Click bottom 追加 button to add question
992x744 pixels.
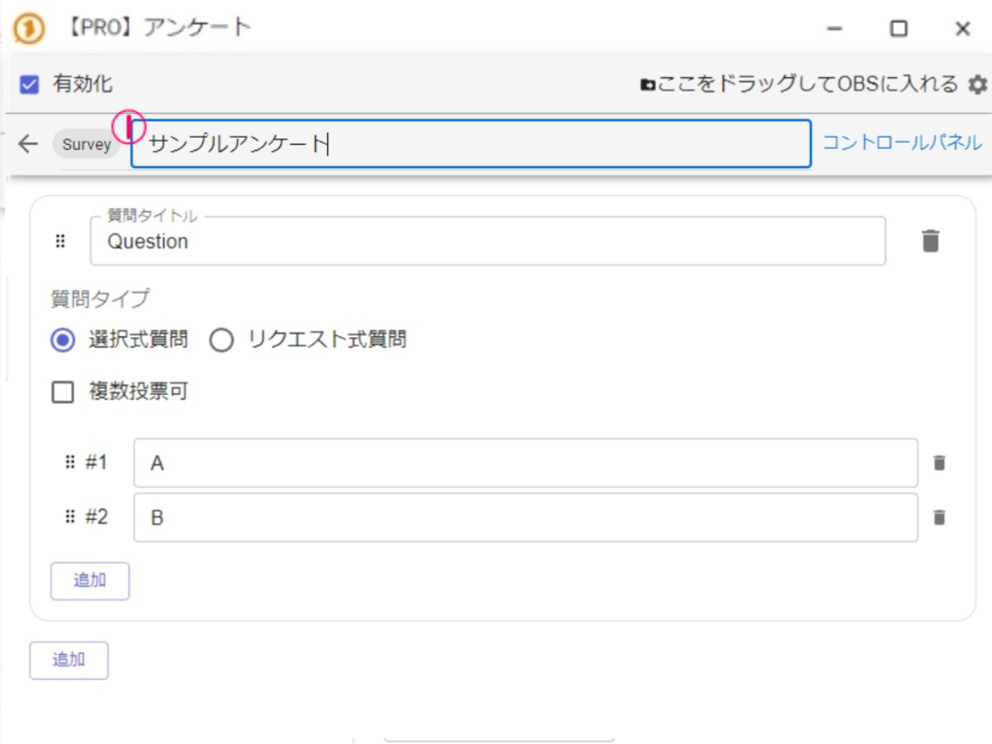click(x=69, y=660)
